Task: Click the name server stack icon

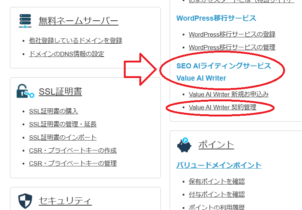Action: pos(25,21)
